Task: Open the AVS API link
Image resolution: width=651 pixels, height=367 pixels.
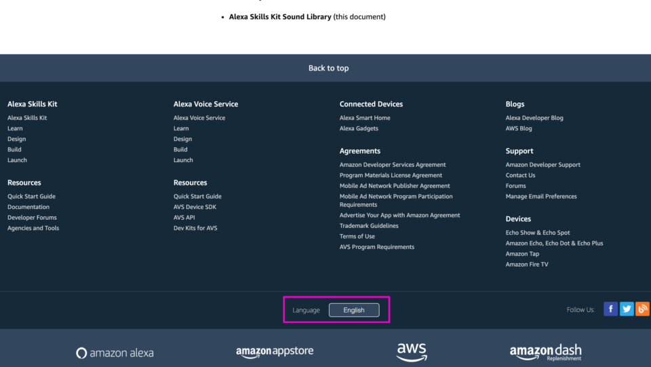Action: 184,218
